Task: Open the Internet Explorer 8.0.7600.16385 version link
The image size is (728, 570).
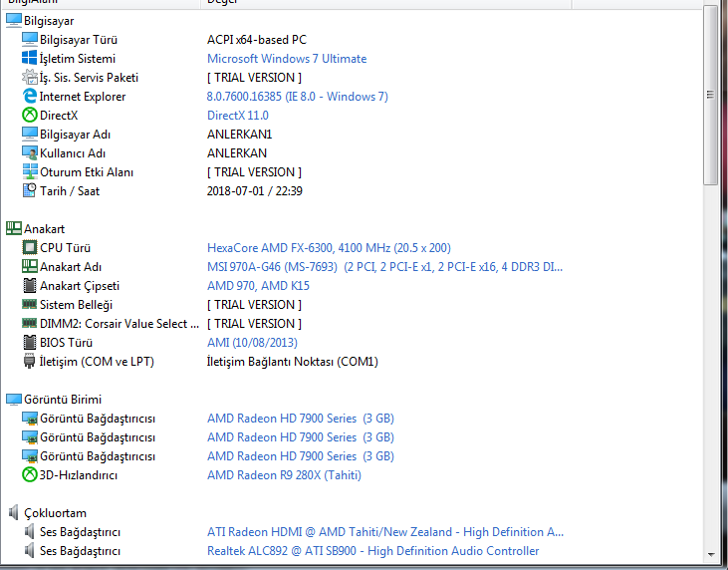Action: [297, 96]
